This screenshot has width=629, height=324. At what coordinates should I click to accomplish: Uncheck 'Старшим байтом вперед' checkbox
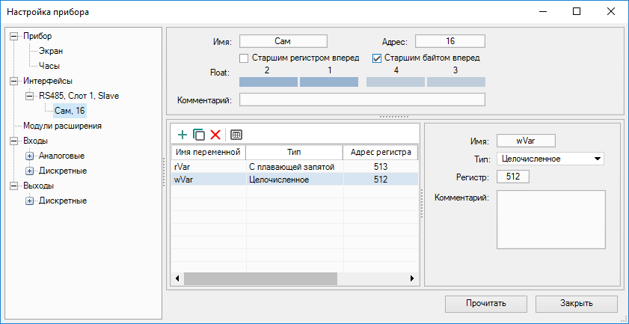tap(377, 58)
